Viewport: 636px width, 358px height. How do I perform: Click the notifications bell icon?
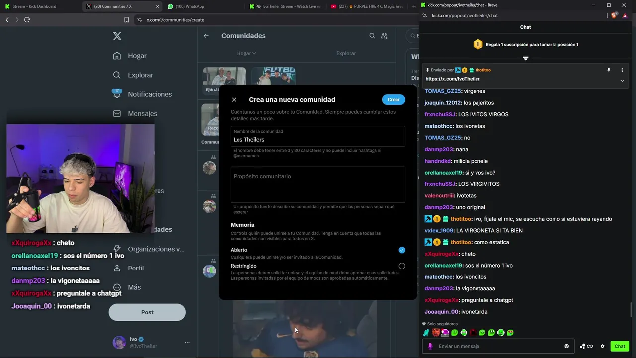point(117,94)
